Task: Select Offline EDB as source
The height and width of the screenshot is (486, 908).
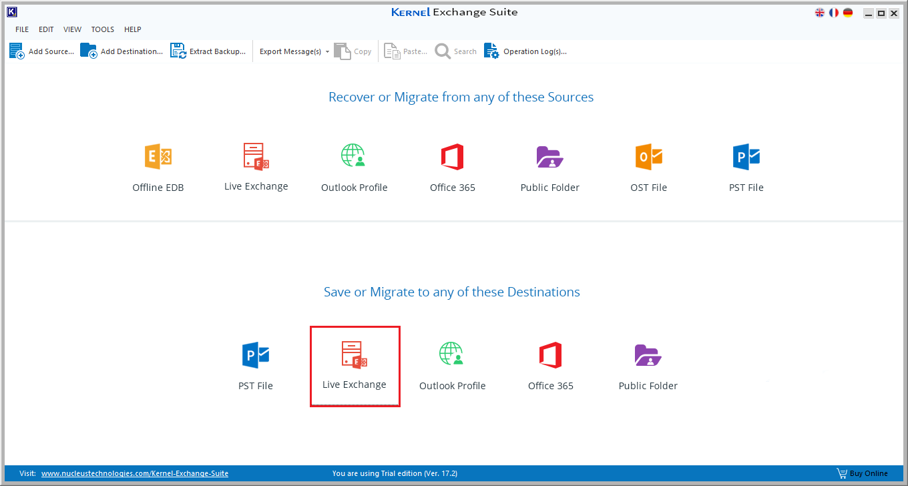Action: click(158, 168)
